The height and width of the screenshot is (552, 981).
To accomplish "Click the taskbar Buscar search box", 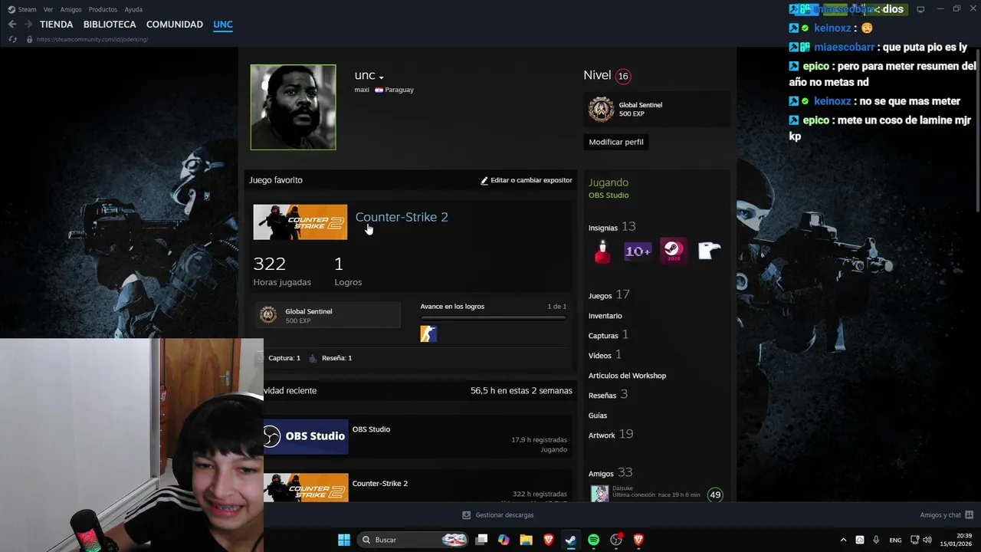I will tap(414, 540).
